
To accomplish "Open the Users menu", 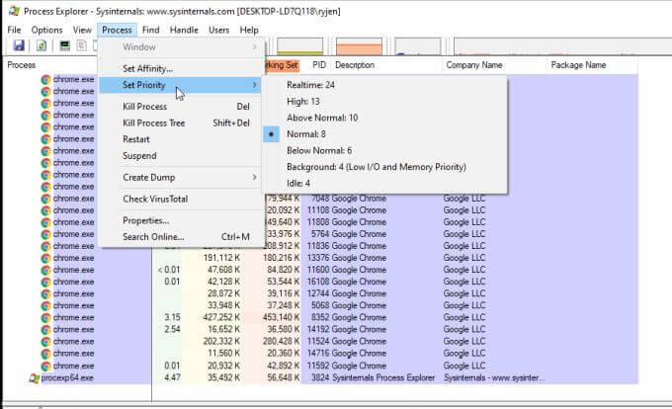I will pos(219,30).
